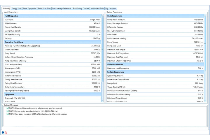Select Produced Fluid Flow Rate row

click(52, 46)
